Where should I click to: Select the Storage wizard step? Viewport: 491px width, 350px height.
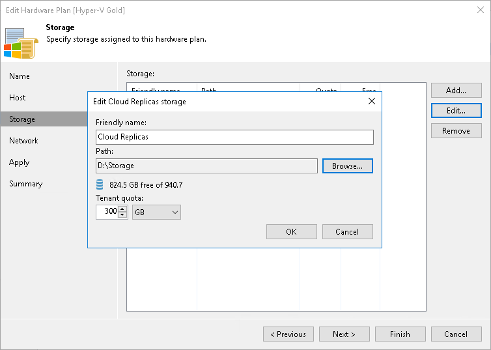click(44, 119)
